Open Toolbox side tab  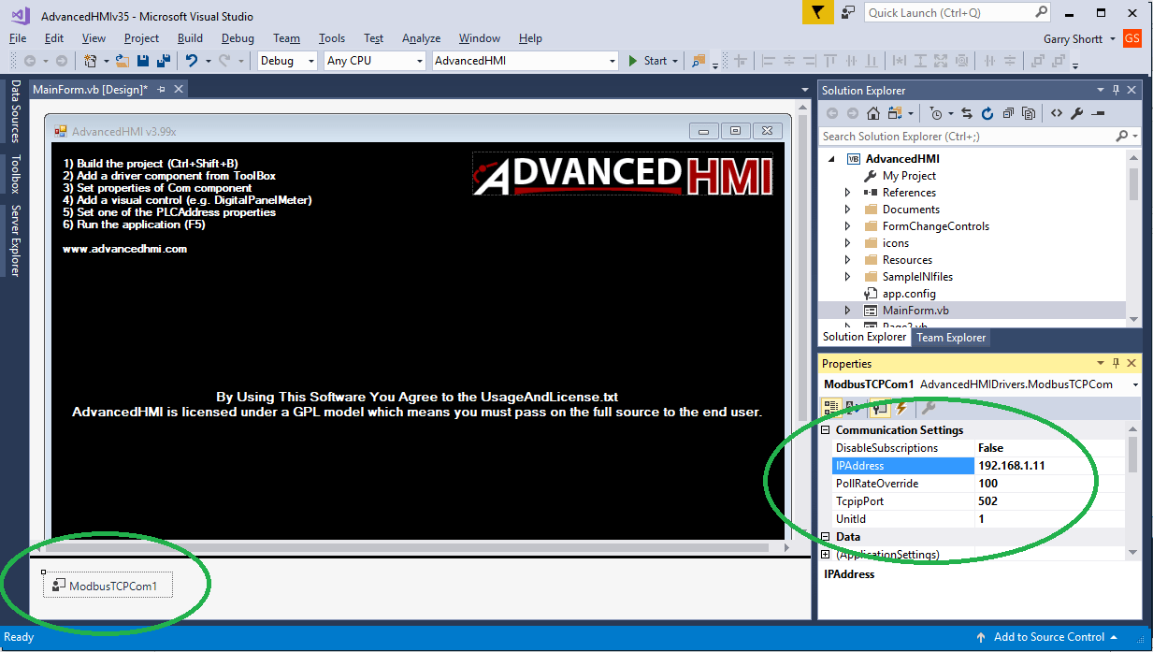pos(16,174)
